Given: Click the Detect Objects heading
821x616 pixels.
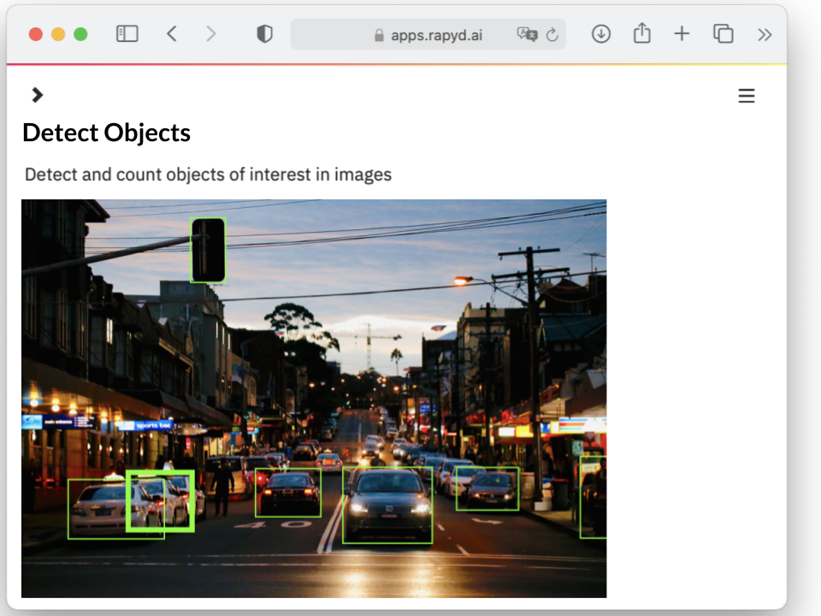Looking at the screenshot, I should pos(106,133).
